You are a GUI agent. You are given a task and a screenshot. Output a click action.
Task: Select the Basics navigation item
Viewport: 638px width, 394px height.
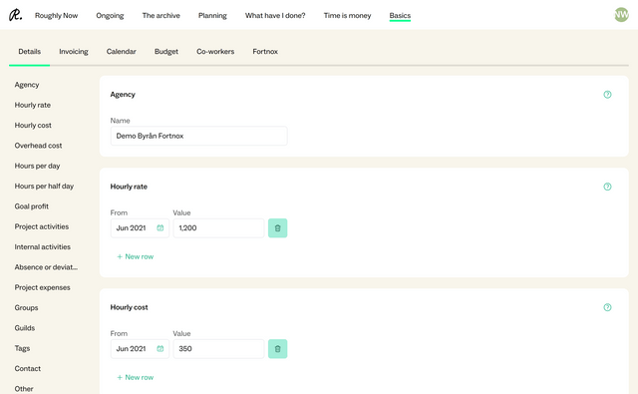(400, 16)
